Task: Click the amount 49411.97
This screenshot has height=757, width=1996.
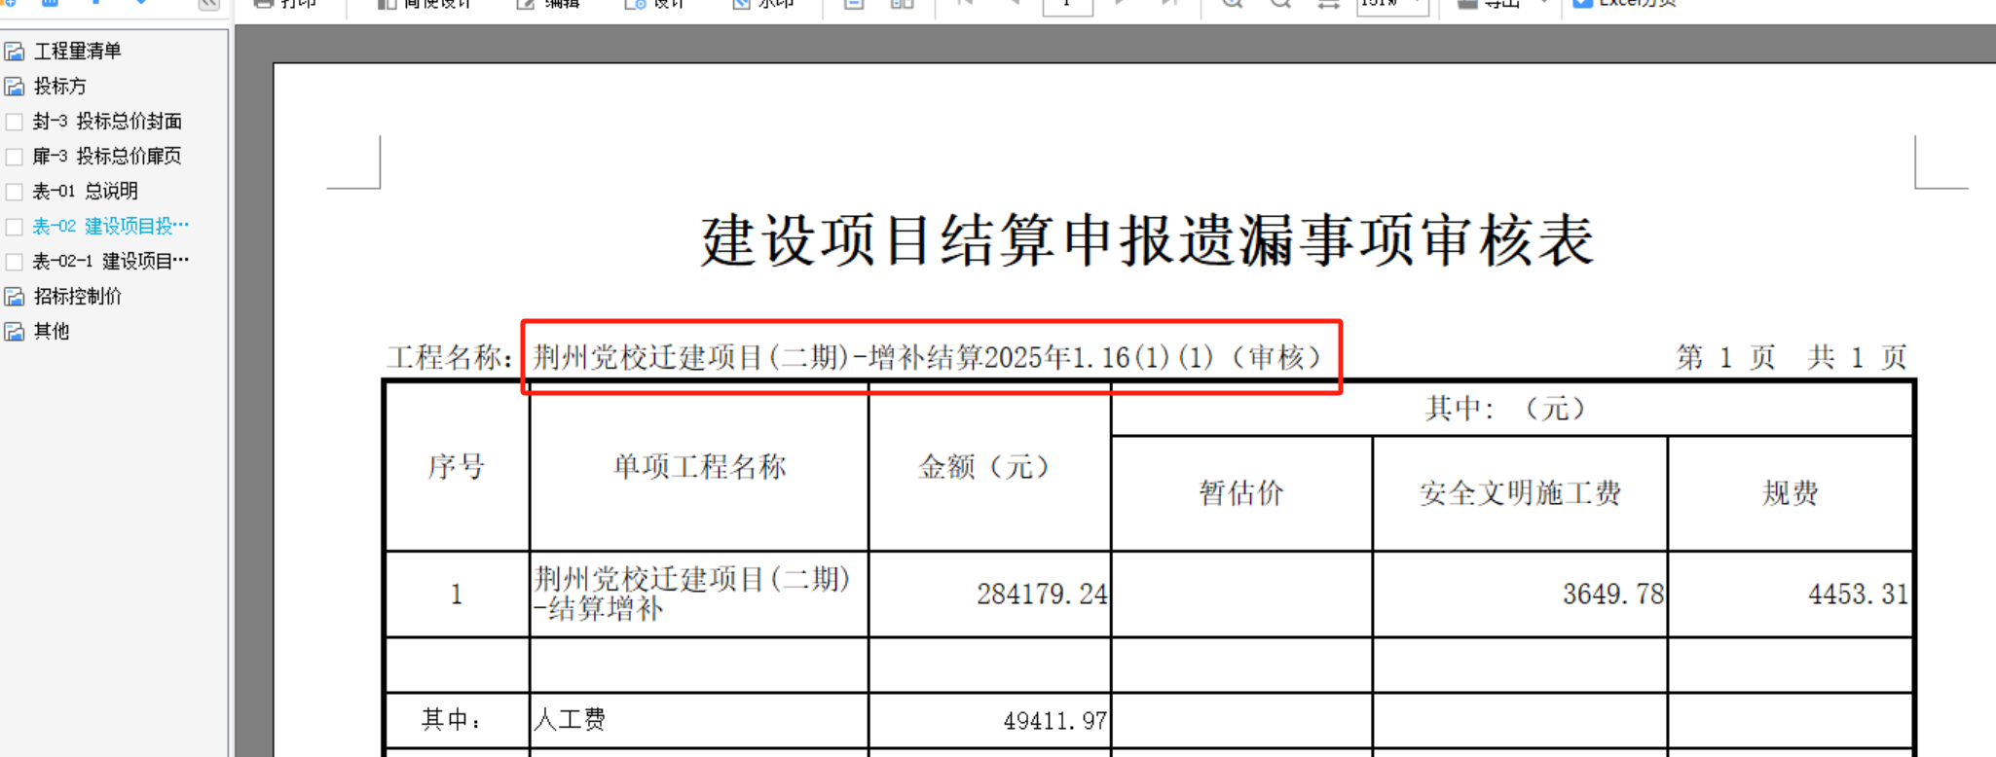Action: click(x=1054, y=721)
